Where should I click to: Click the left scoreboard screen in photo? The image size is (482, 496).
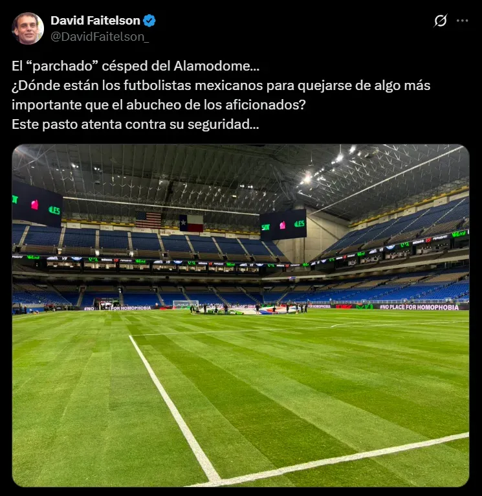pos(38,205)
